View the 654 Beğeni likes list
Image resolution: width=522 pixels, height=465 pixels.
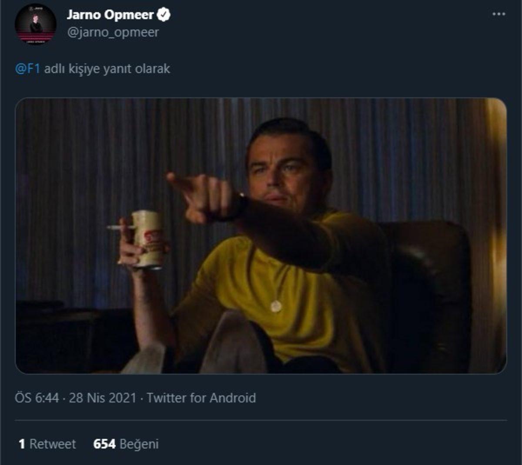coord(126,444)
